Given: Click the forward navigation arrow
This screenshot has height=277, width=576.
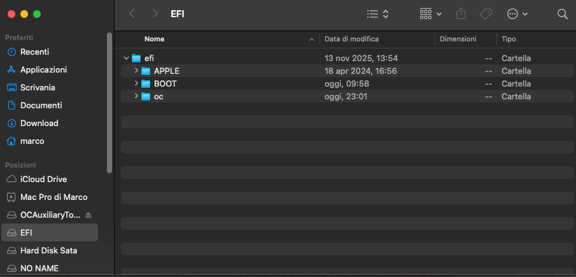Looking at the screenshot, I should point(155,13).
